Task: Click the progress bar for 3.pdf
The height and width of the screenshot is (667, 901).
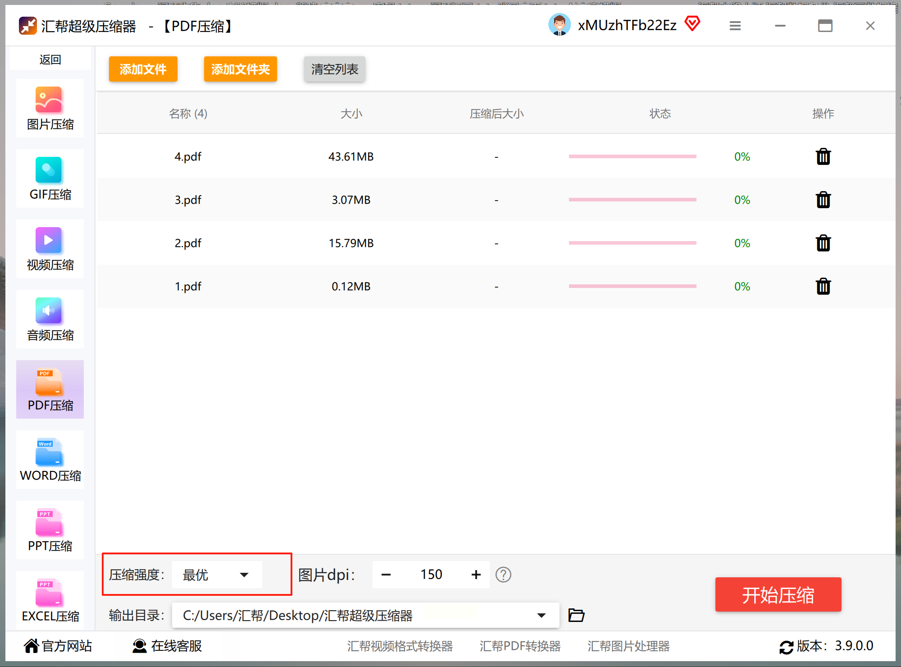Action: (x=633, y=200)
